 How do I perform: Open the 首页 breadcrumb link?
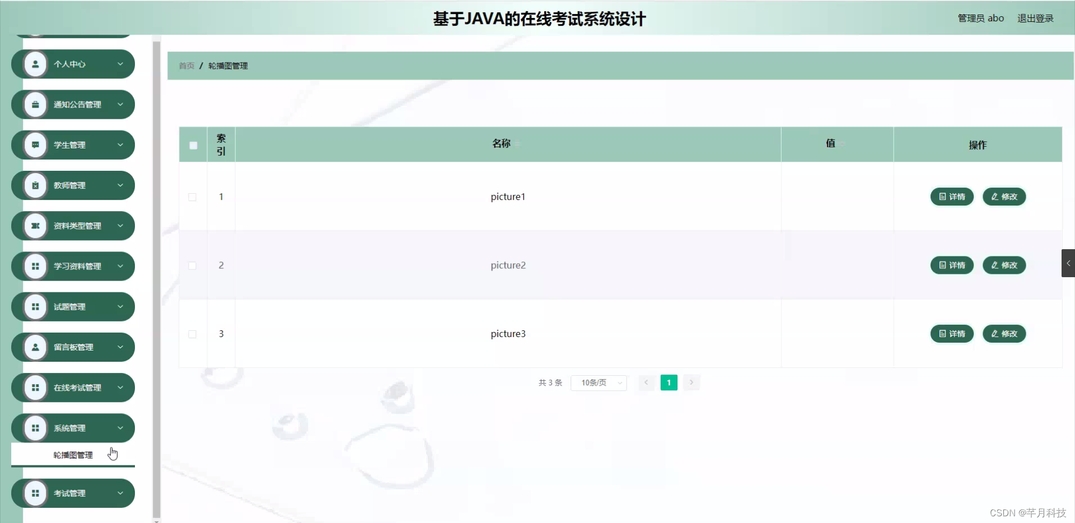click(x=186, y=66)
